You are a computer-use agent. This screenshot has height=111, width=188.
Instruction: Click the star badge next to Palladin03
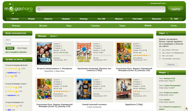[17, 106]
